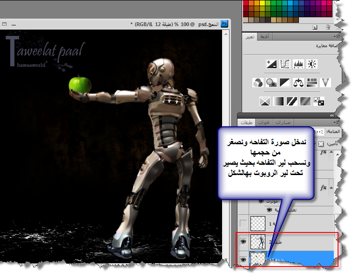
Task: Add an Exposure adjustment
Action: pyautogui.click(x=312, y=64)
